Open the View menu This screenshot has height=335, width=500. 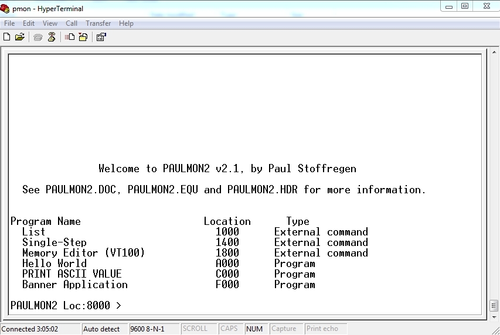50,23
